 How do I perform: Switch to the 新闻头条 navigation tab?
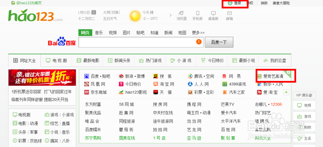click(x=119, y=60)
